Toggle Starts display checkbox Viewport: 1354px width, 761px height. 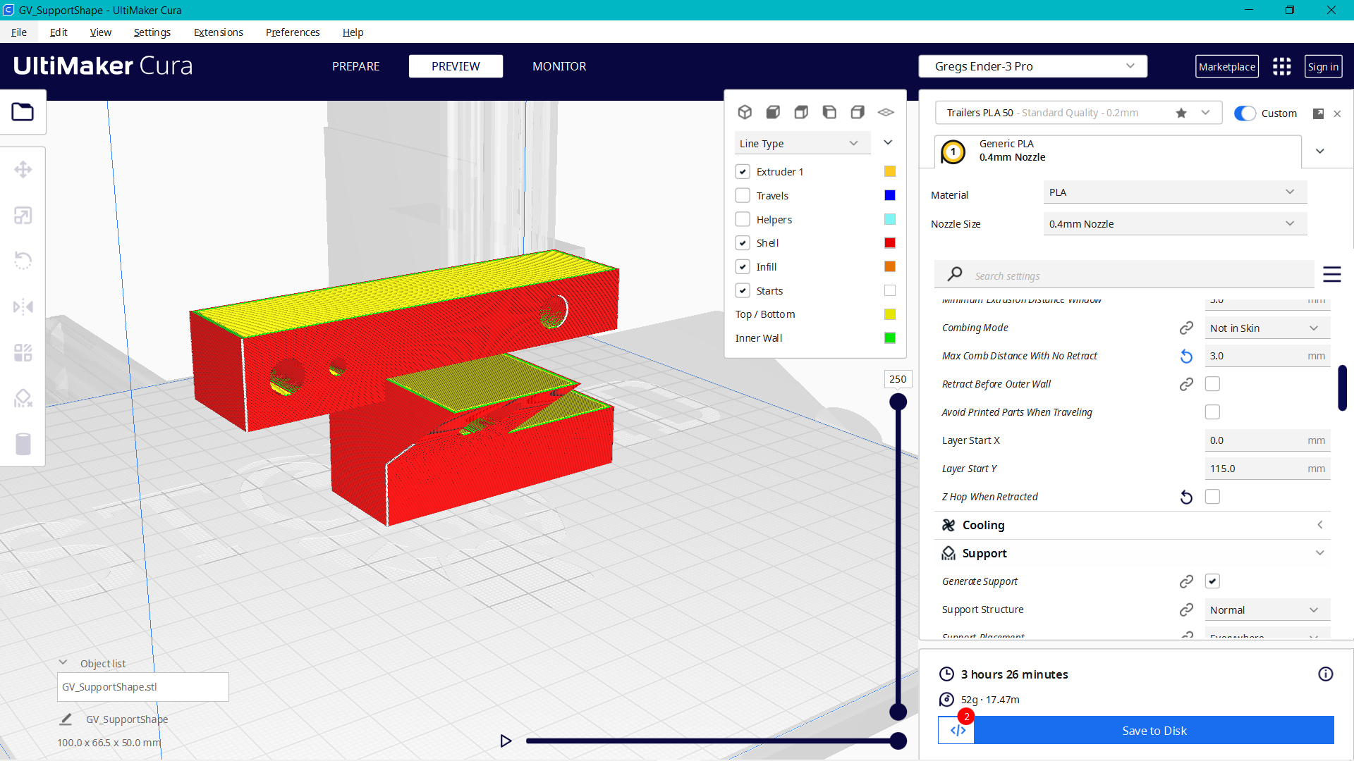(x=743, y=290)
